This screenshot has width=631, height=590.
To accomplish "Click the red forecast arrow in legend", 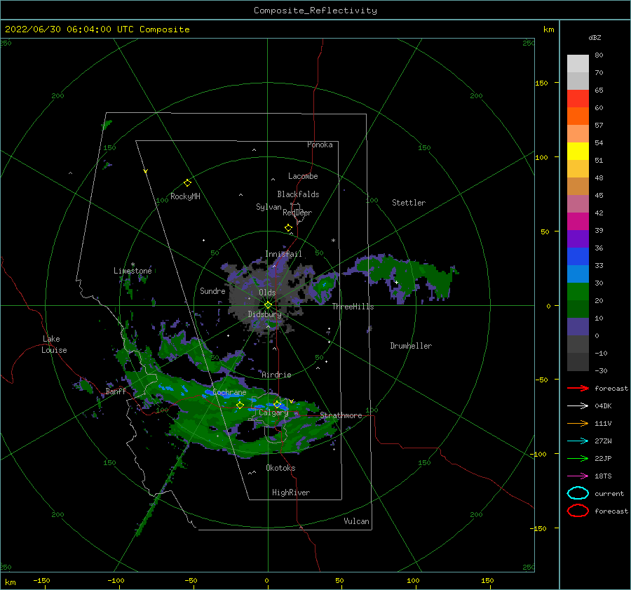I will (578, 388).
